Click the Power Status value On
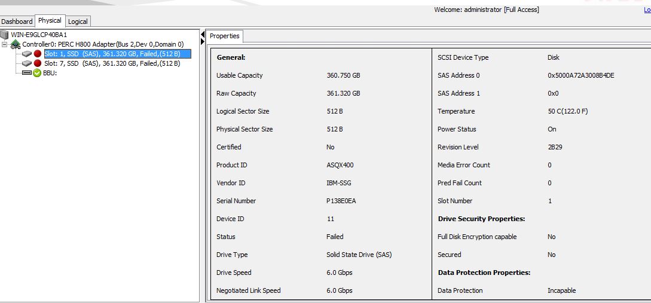The image size is (651, 303). pos(552,129)
